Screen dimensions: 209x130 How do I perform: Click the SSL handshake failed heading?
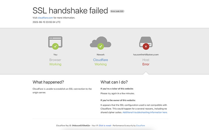pyautogui.click(x=70, y=11)
